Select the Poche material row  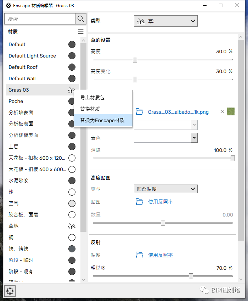pyautogui.click(x=40, y=101)
